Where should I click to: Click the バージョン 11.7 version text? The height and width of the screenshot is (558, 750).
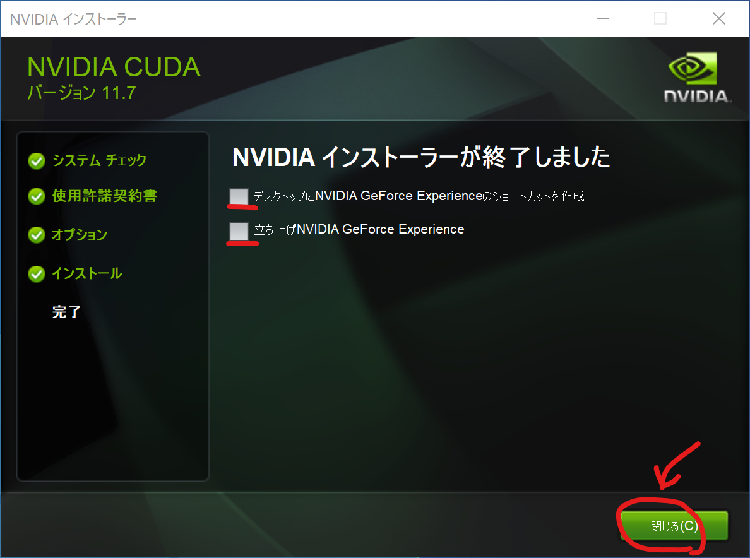point(81,93)
